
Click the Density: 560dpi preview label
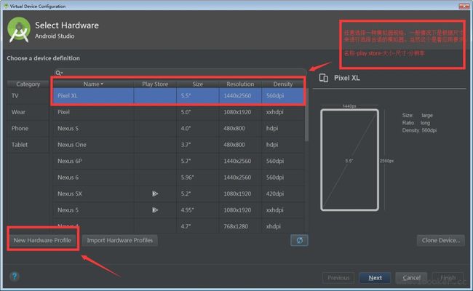(x=419, y=130)
